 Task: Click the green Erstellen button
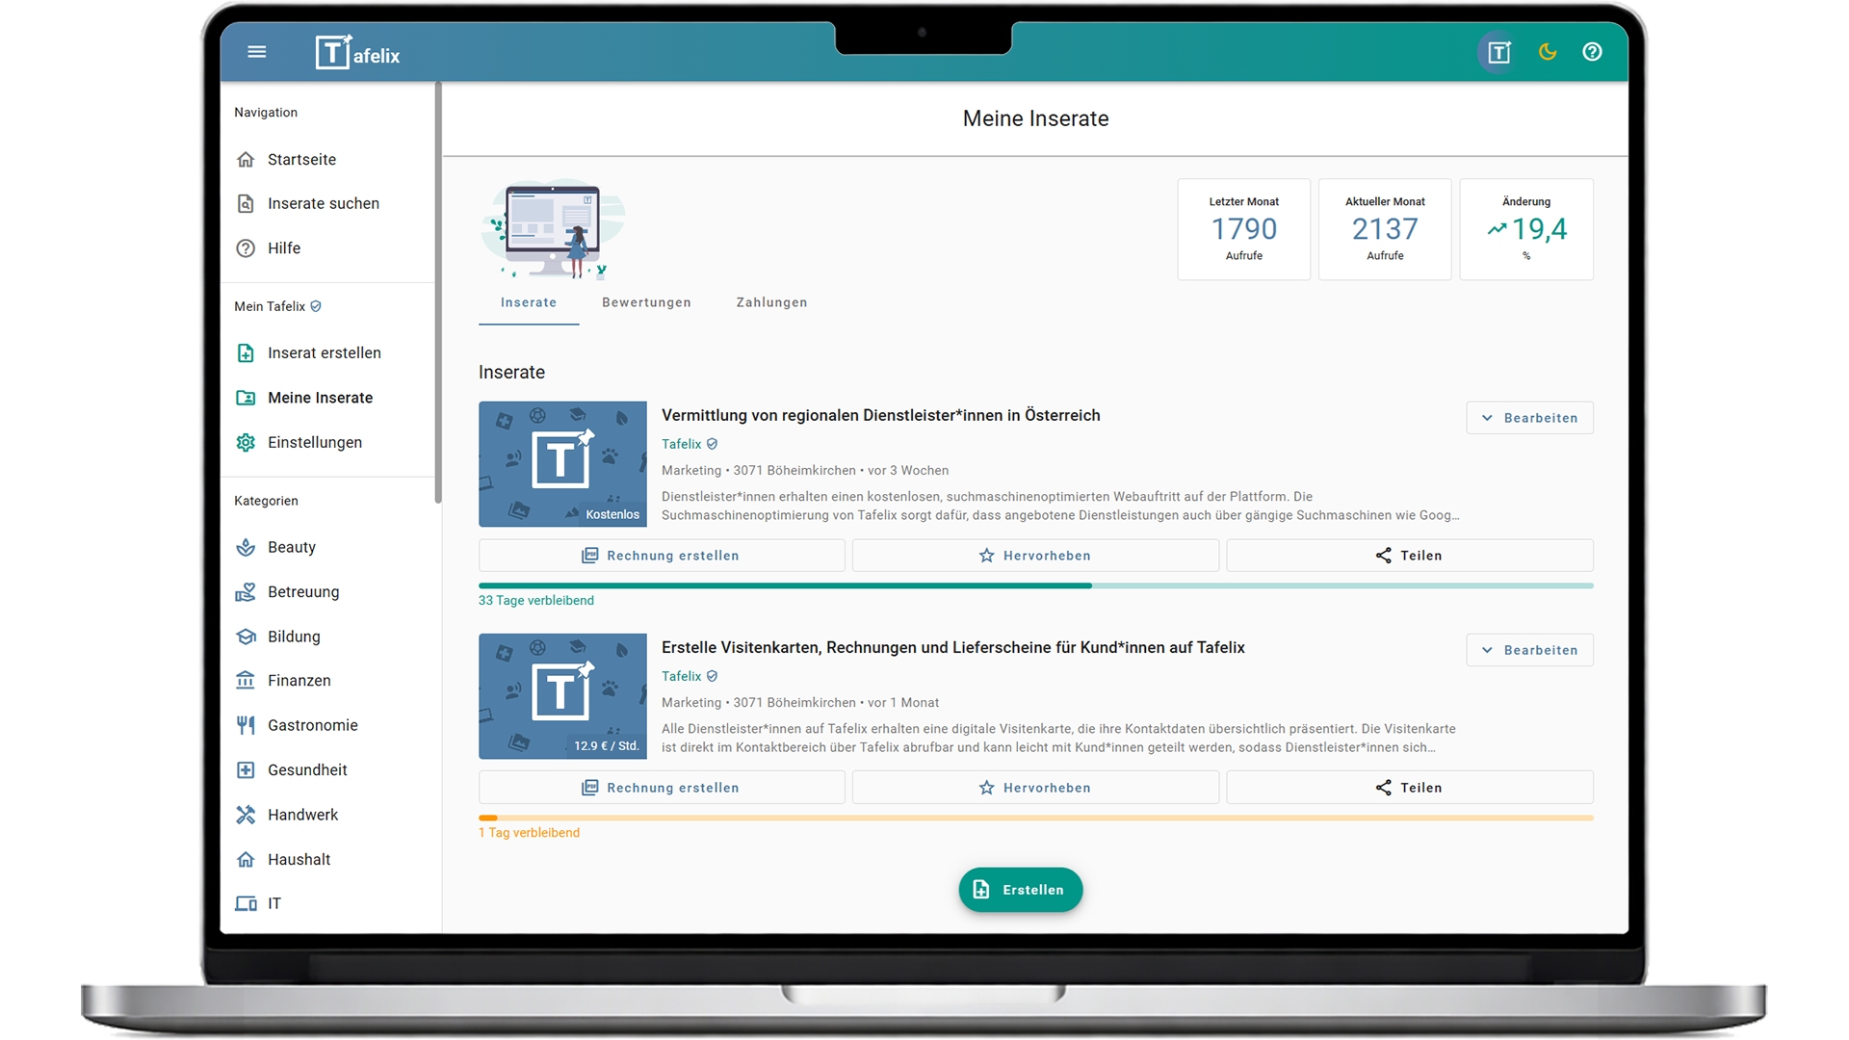point(1021,891)
